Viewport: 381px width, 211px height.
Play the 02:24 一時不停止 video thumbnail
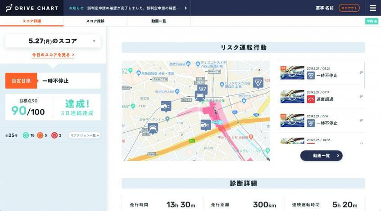click(292, 72)
